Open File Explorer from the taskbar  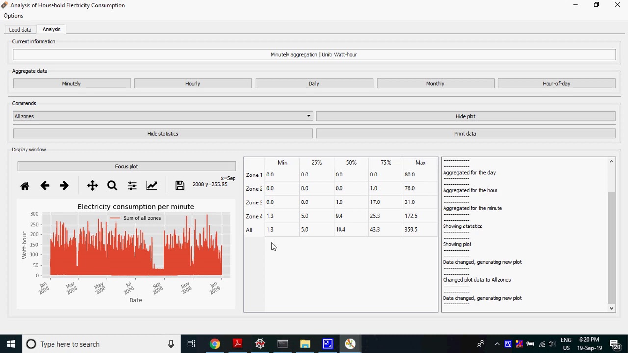(305, 344)
